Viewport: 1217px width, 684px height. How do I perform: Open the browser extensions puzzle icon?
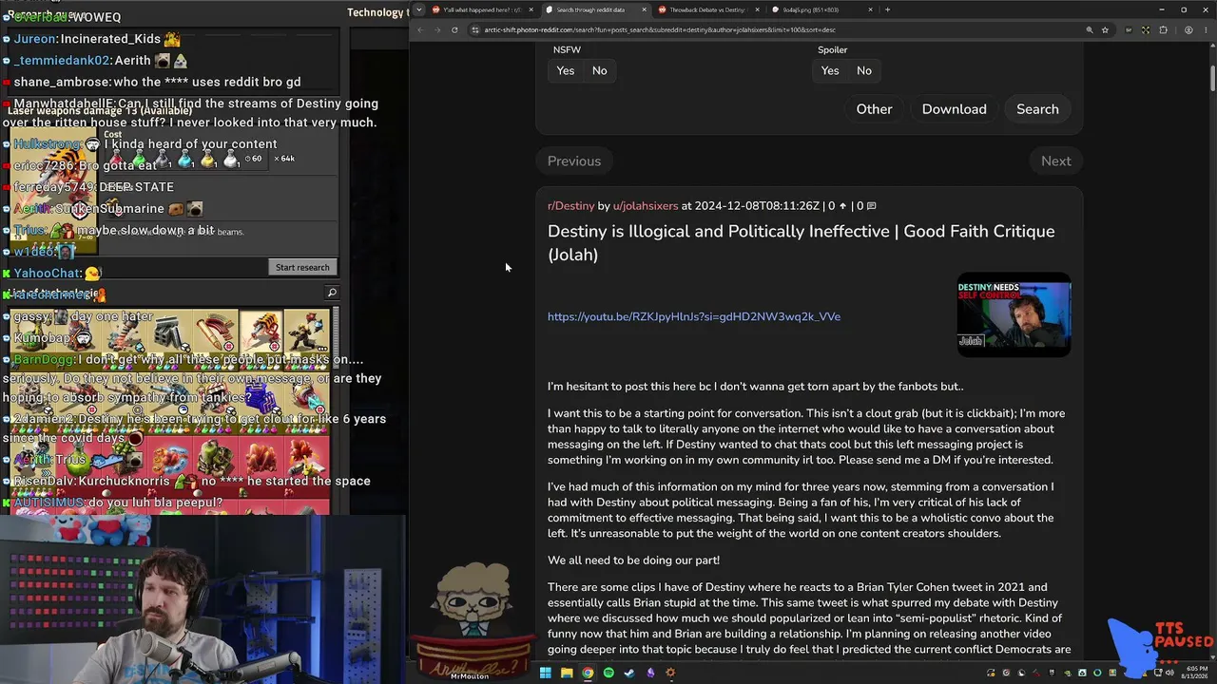tap(1163, 29)
